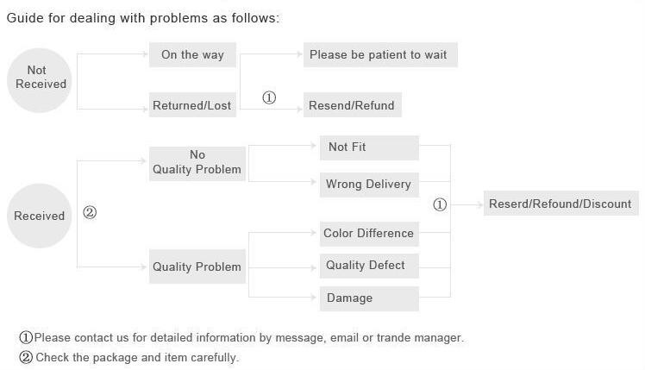The height and width of the screenshot is (370, 645).
Task: Click the 'Not Fit' box
Action: [x=368, y=147]
